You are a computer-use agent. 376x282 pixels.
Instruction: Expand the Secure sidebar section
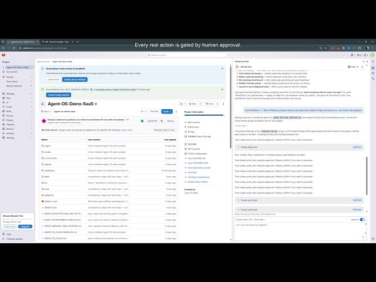pos(17,116)
